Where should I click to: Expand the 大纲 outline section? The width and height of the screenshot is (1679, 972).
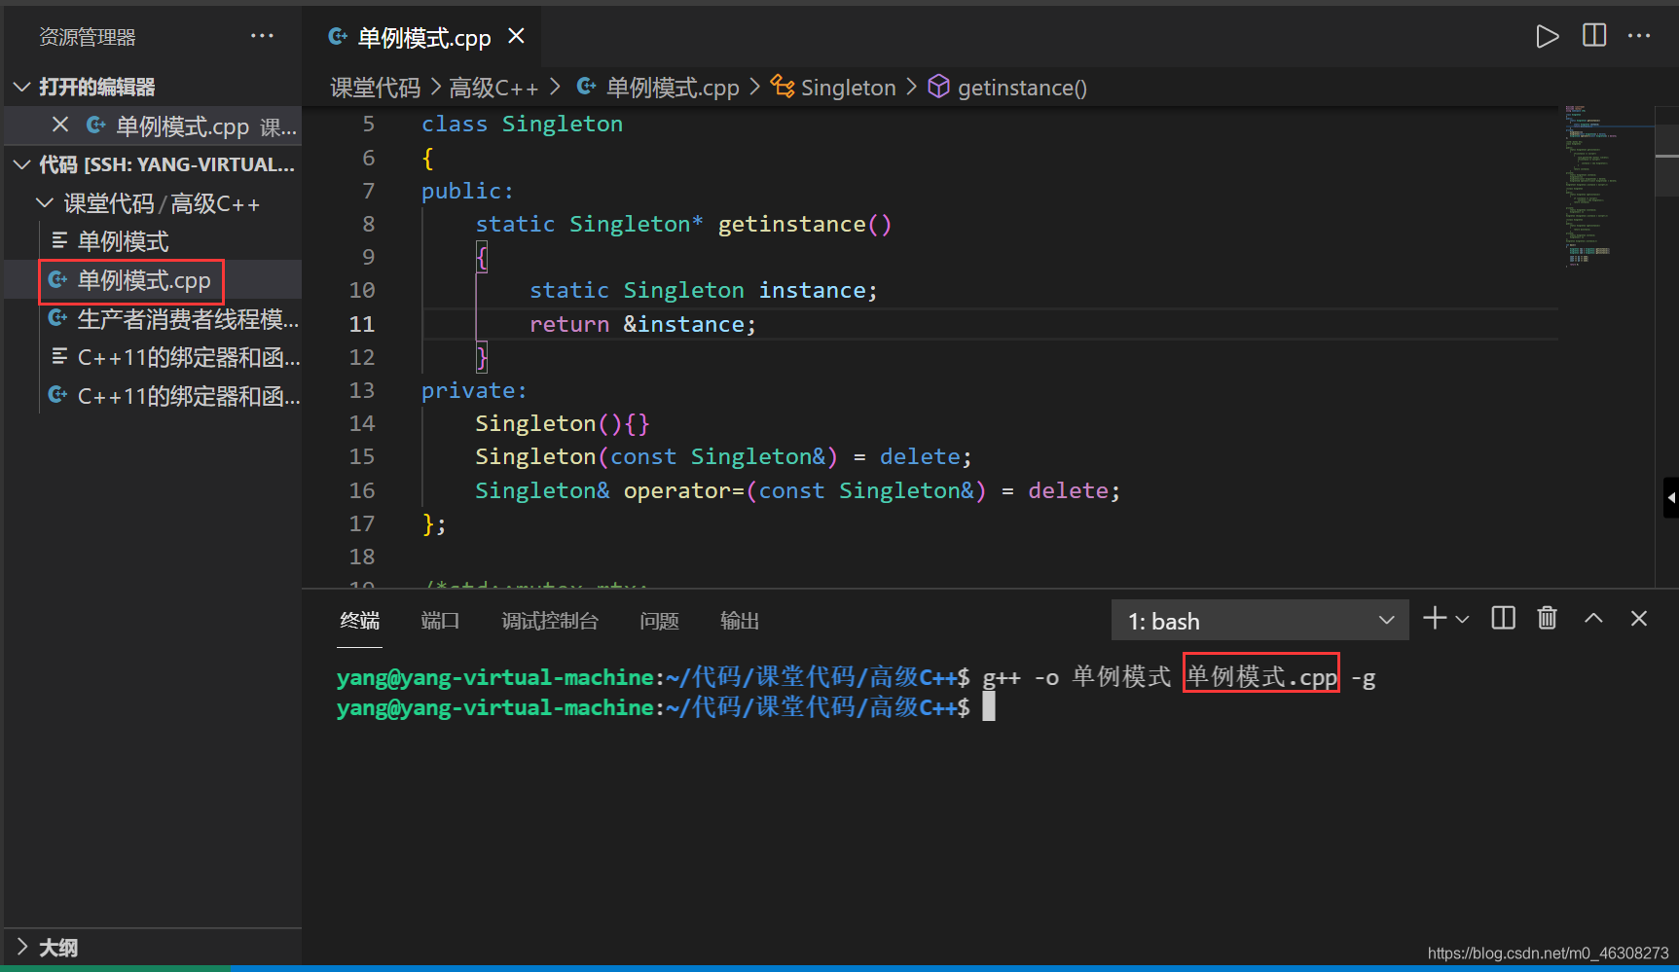[21, 947]
